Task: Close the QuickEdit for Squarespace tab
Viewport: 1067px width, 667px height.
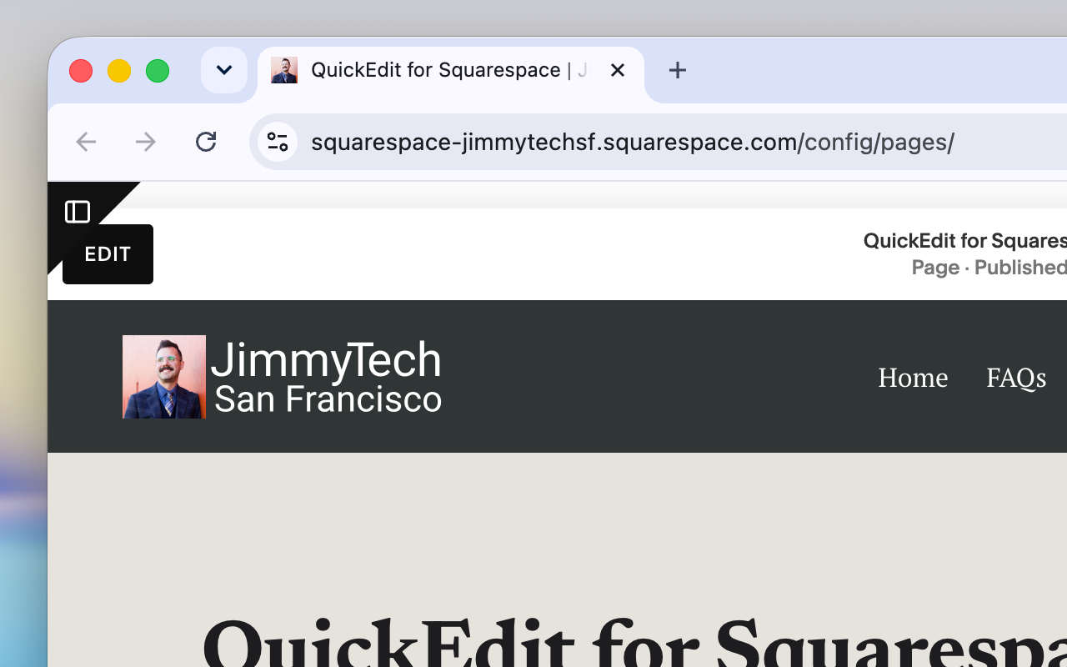Action: click(618, 70)
